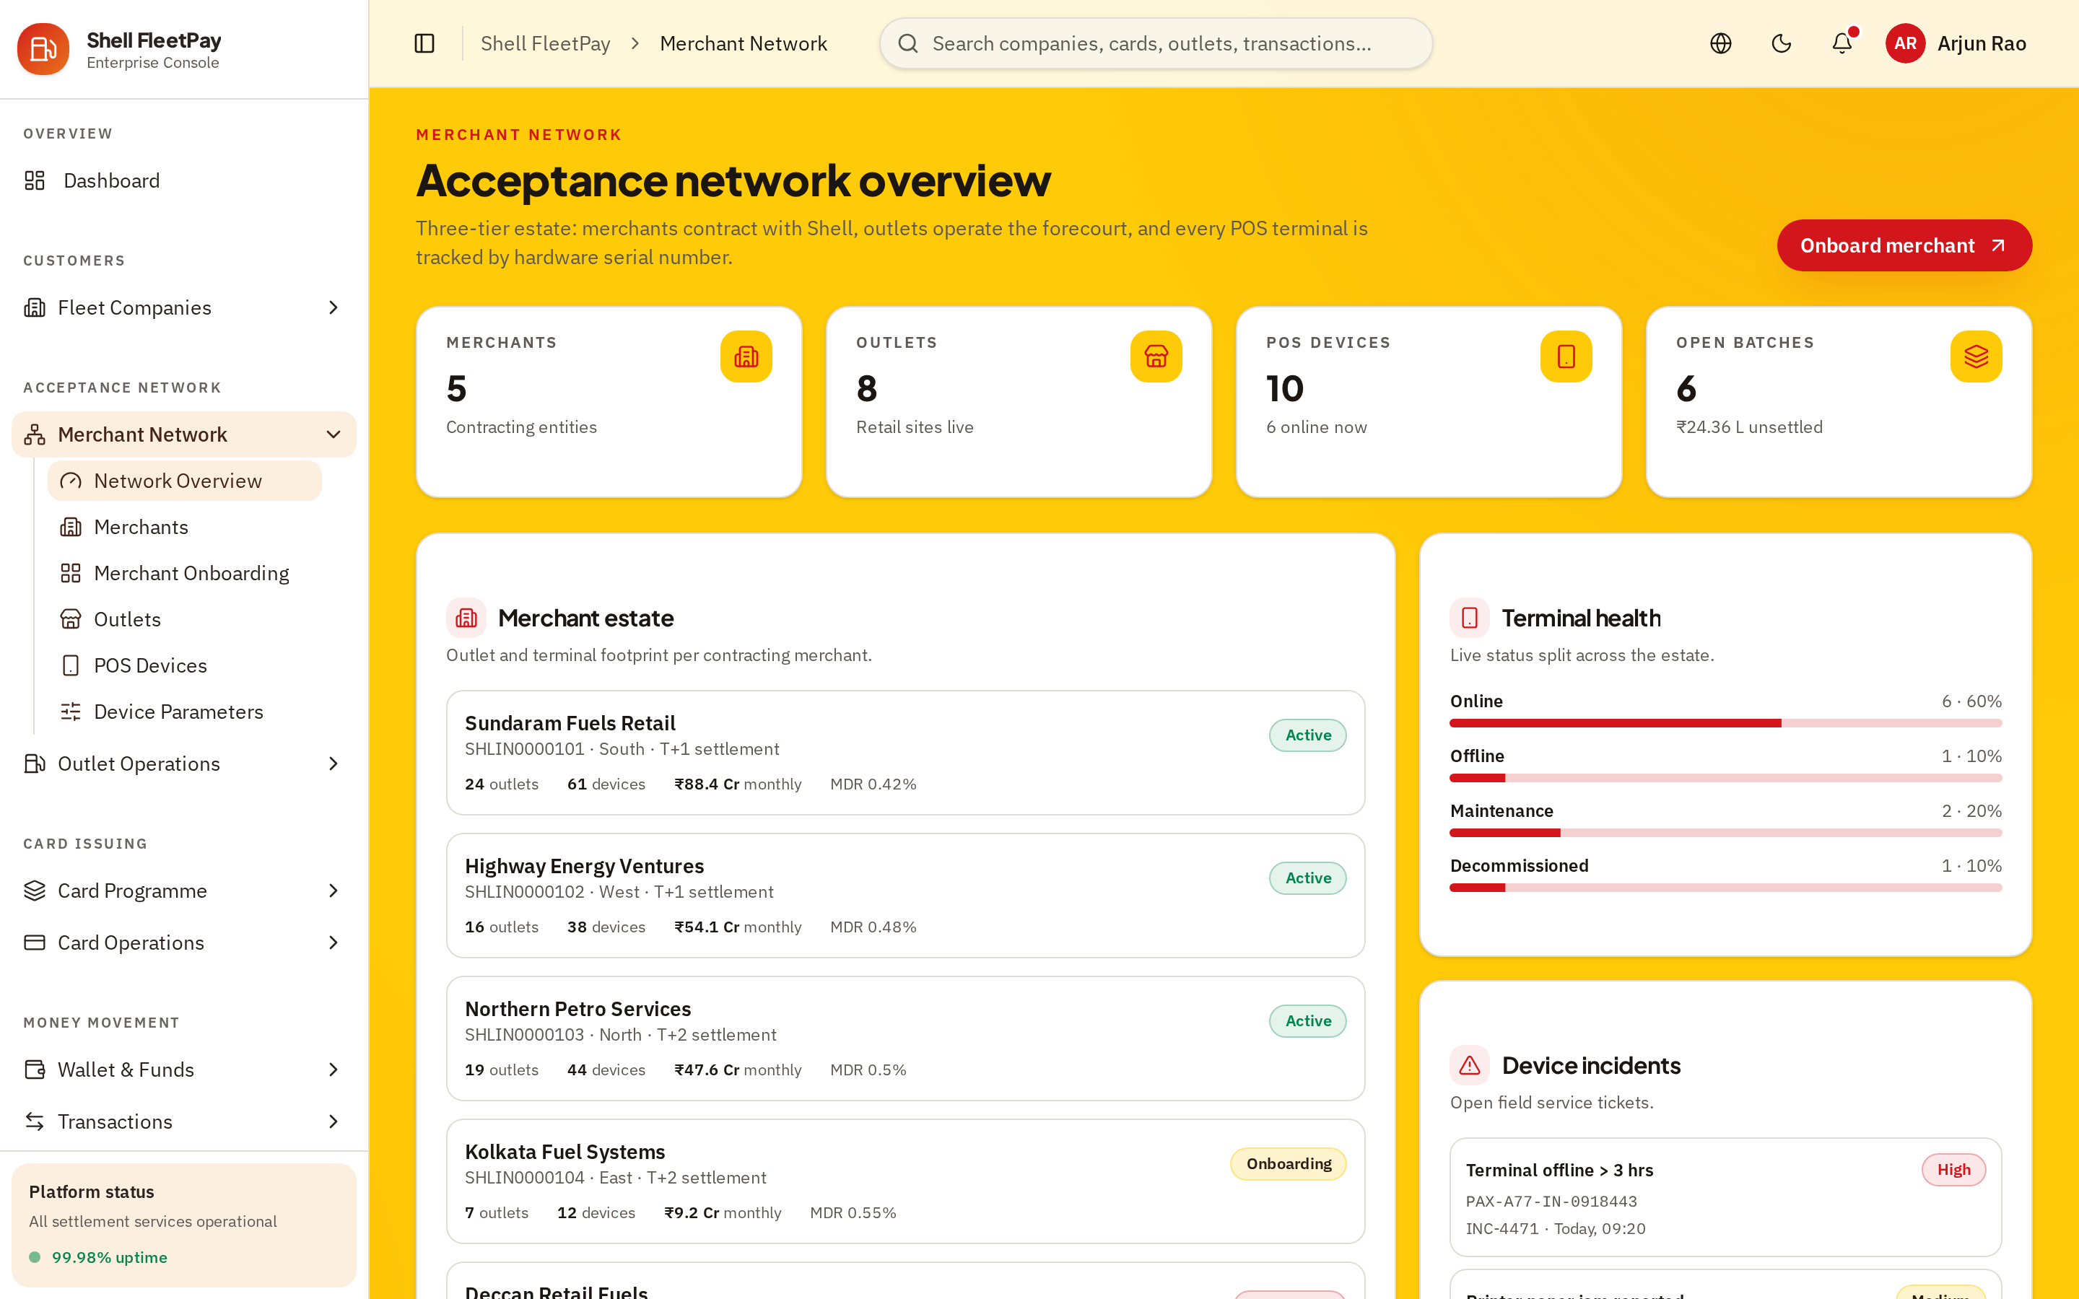2079x1299 pixels.
Task: Click the Merchants card building icon
Action: coord(746,357)
